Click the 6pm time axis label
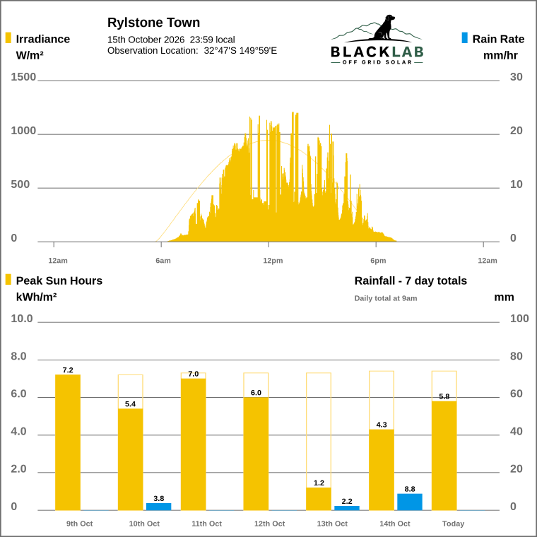Screen dimensions: 537x537 [378, 261]
